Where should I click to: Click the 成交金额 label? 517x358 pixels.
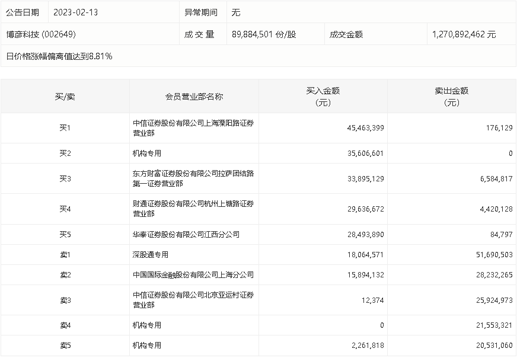[346, 34]
